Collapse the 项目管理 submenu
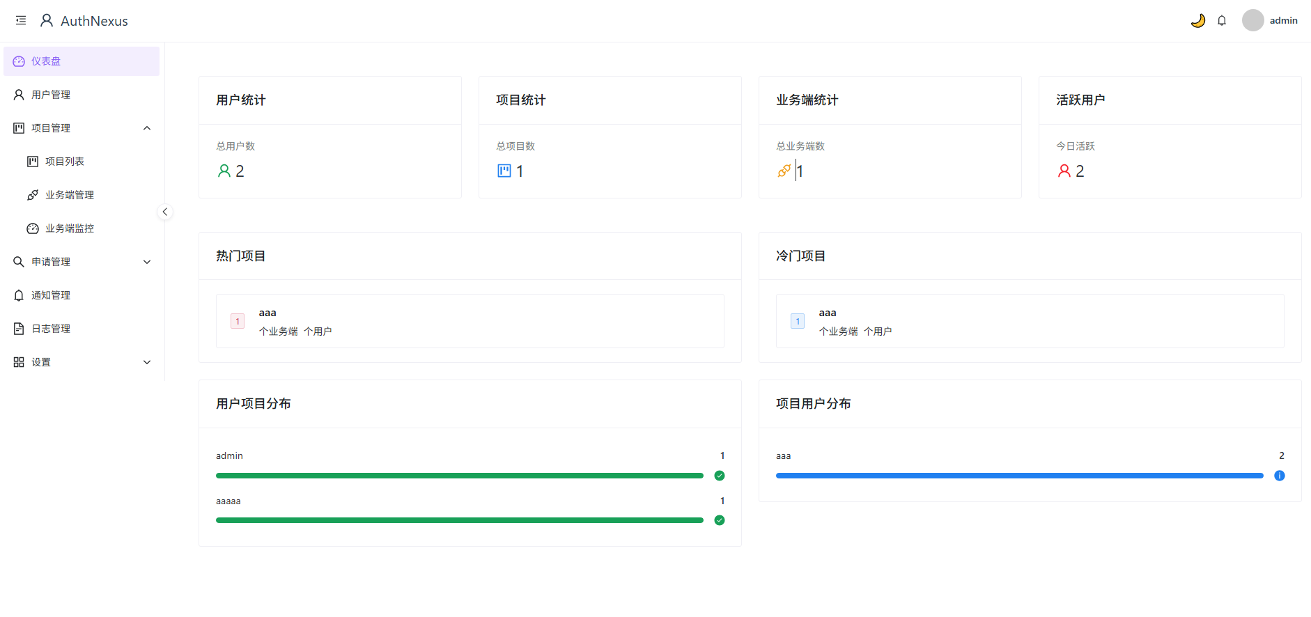Image resolution: width=1311 pixels, height=617 pixels. pos(147,128)
